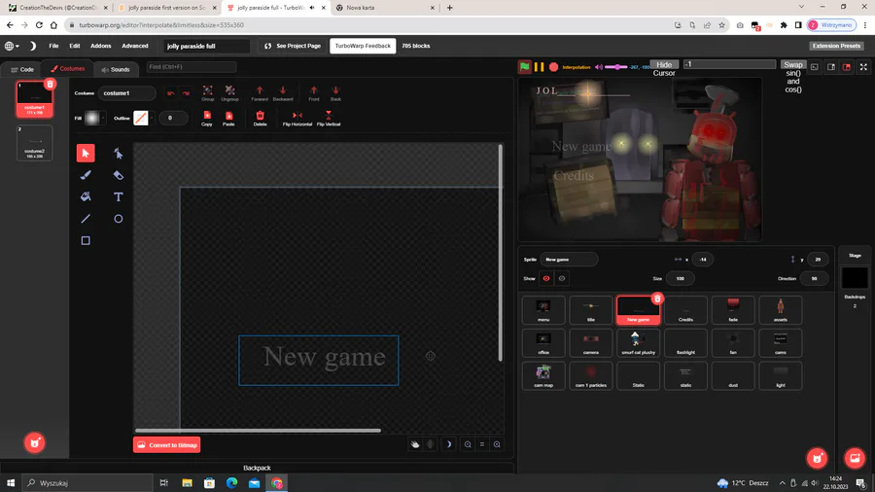Click the Paste icon

tap(228, 116)
